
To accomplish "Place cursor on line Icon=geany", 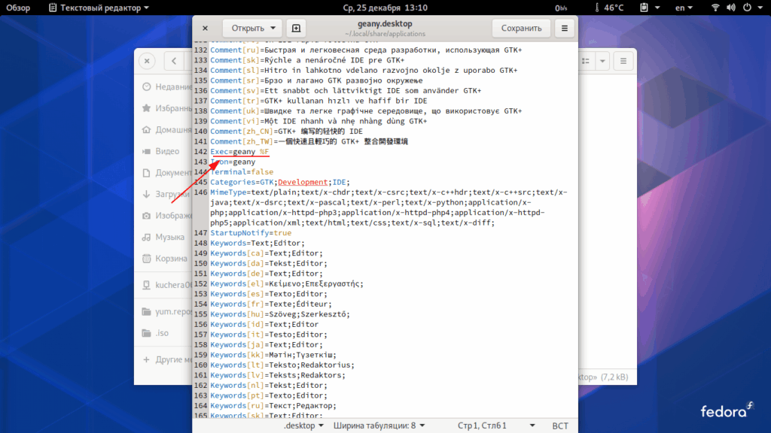I will pos(233,162).
